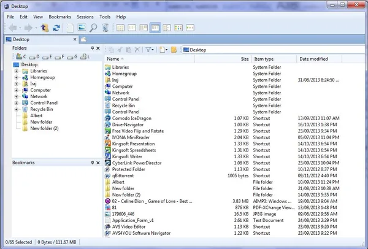Viewport: 368px width, 249px height.
Task: Open a new tab with the tab icon
Action: 83,39
